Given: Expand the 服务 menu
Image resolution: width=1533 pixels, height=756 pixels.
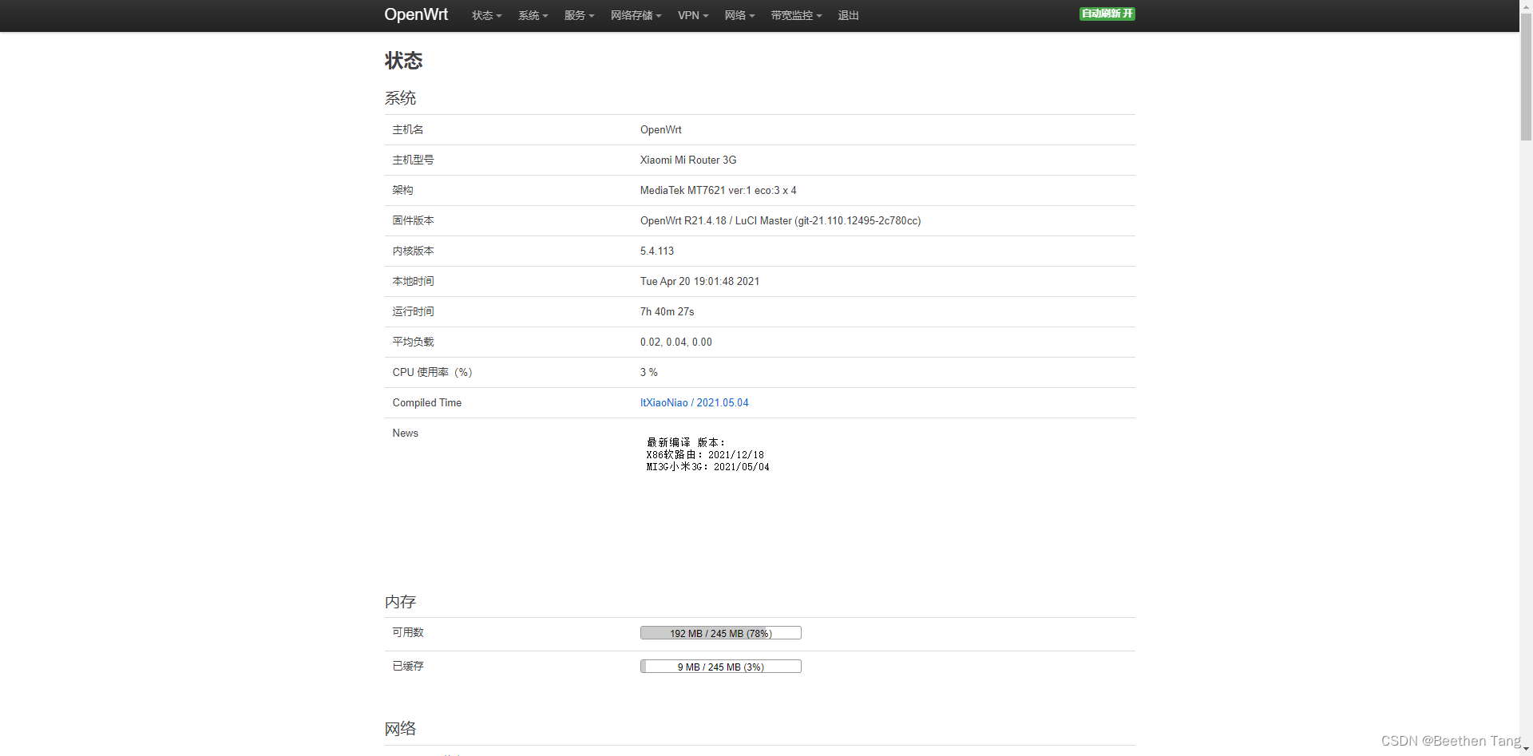Looking at the screenshot, I should pyautogui.click(x=579, y=15).
